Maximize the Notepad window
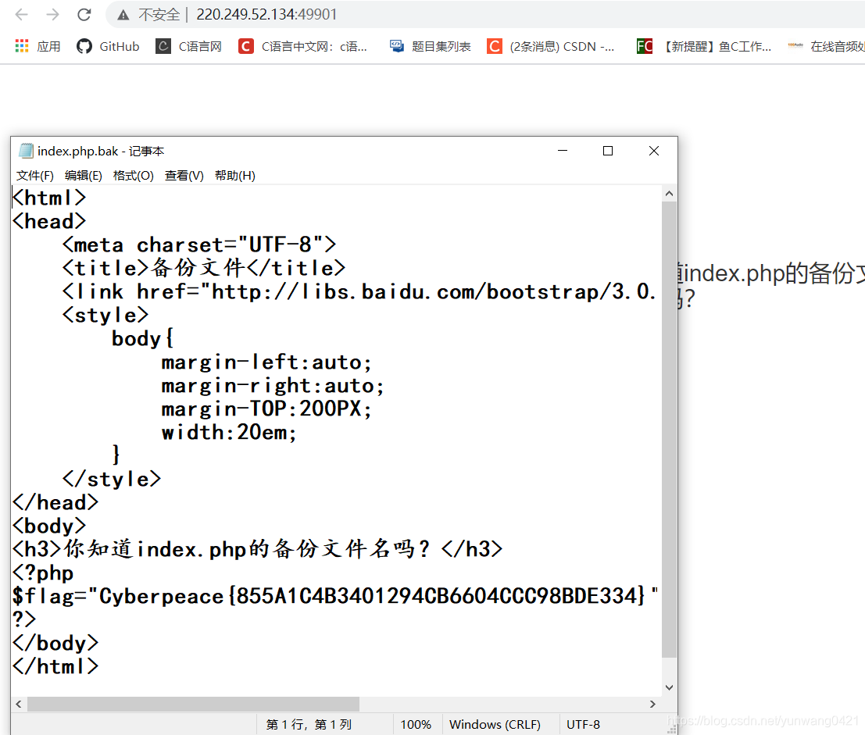This screenshot has height=735, width=865. [608, 151]
